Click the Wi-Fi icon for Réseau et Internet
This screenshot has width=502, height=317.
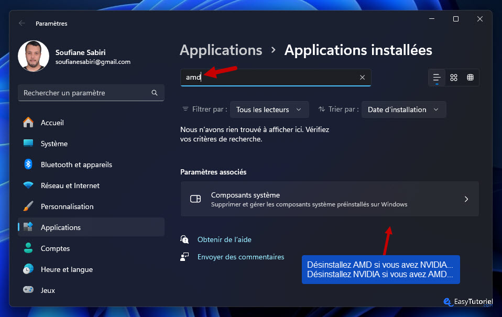point(28,185)
